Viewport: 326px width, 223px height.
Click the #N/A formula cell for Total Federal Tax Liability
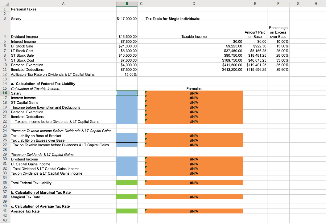pyautogui.click(x=194, y=183)
